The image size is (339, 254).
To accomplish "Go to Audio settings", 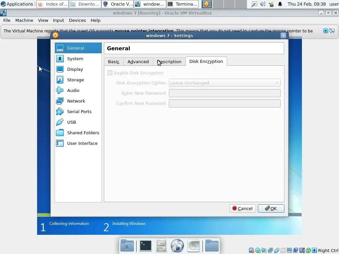I will 78,90.
